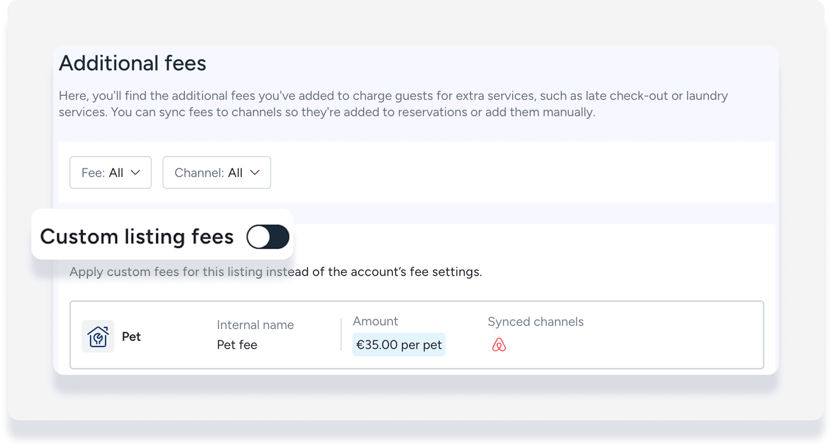The image size is (832, 447).
Task: Click the Synced channels column label
Action: click(x=535, y=322)
